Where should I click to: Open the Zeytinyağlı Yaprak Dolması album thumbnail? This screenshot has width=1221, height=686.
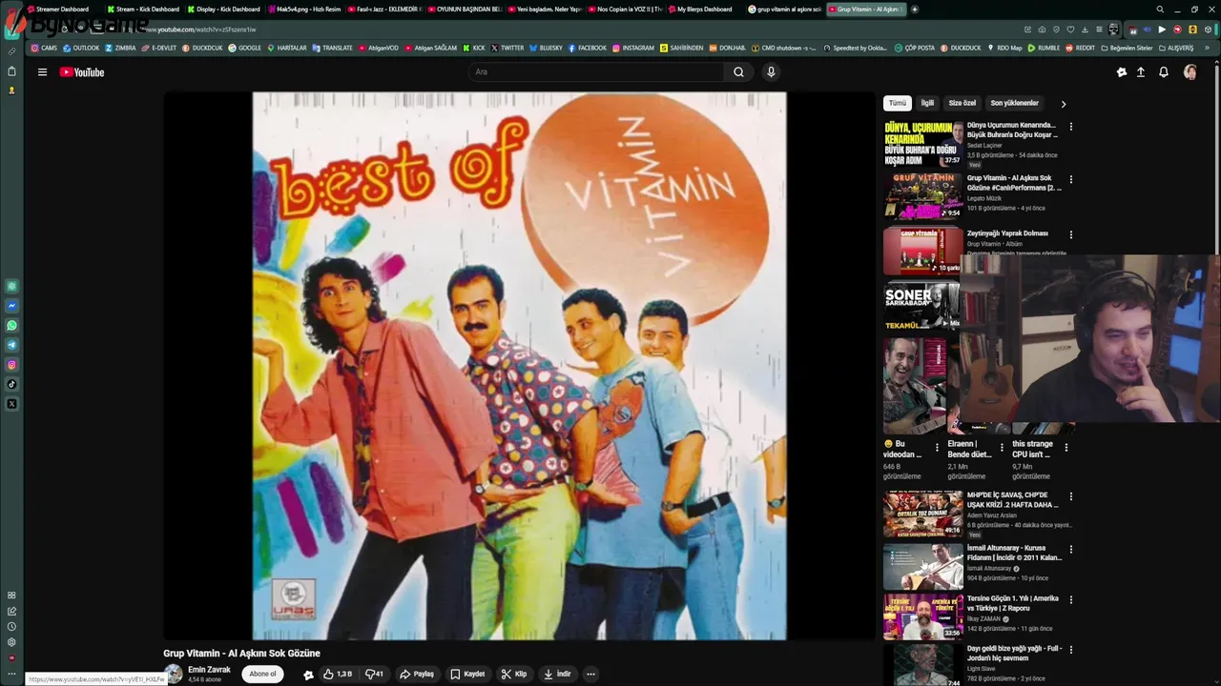coord(922,251)
